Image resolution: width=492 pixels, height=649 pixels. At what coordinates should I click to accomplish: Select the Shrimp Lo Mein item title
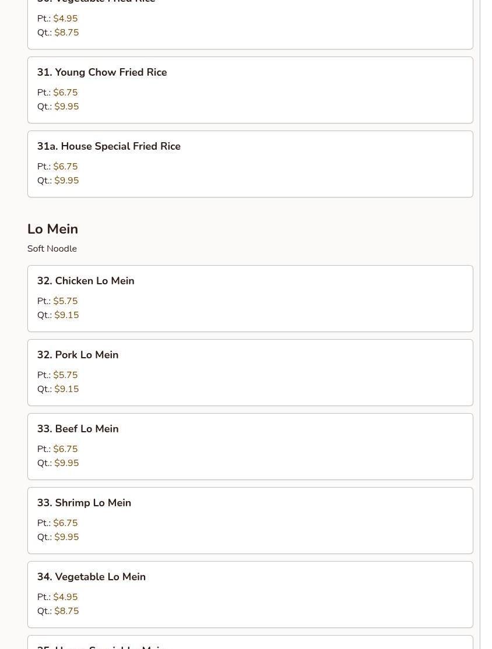84,503
